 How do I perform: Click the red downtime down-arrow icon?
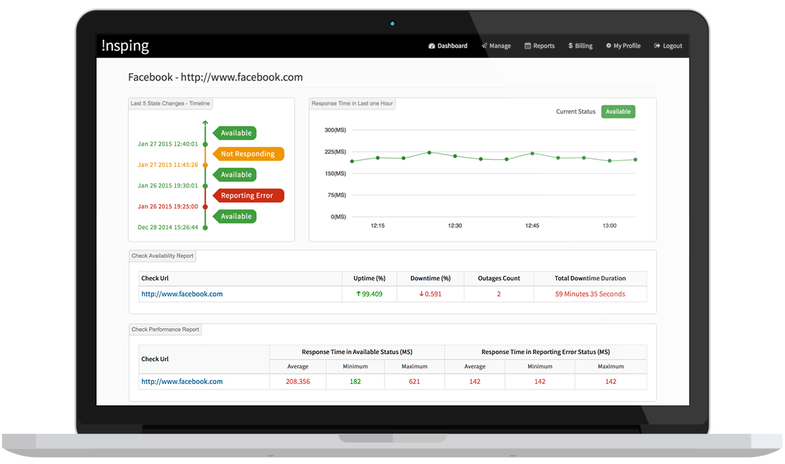(422, 294)
